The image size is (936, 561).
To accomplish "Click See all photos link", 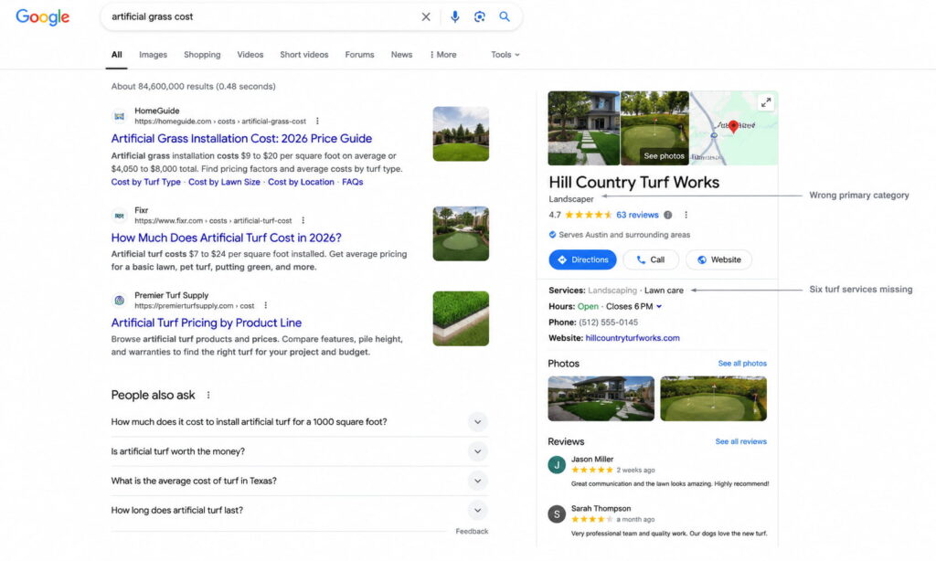I will tap(742, 364).
